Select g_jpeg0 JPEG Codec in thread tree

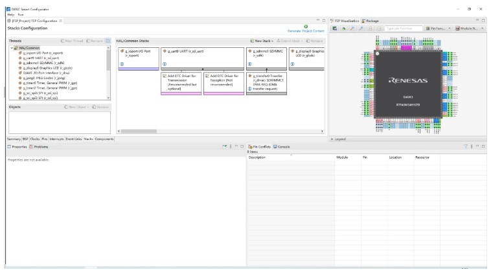(42, 78)
